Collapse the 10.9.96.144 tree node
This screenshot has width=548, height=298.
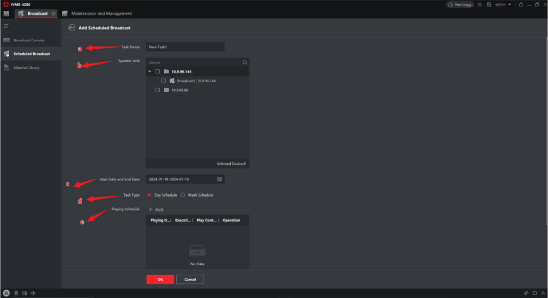coord(150,72)
